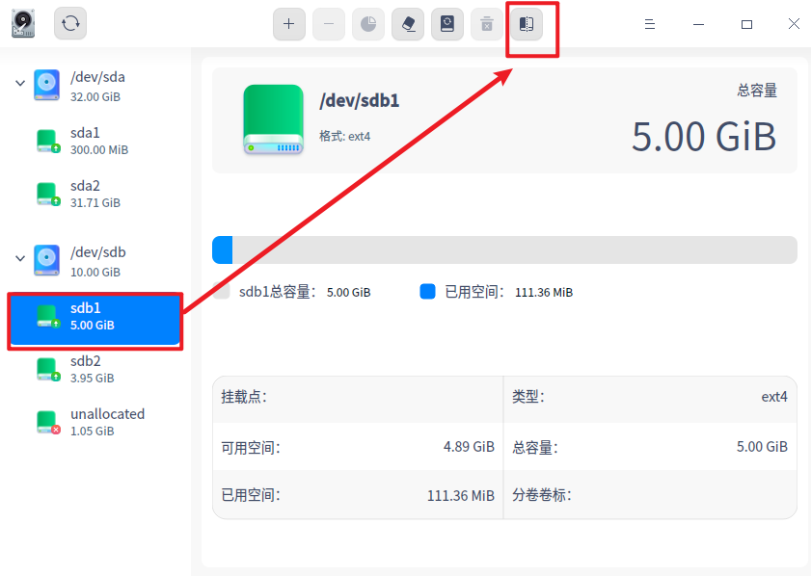
Task: Click the gray sdb1总容量 legend swatch
Action: (222, 291)
